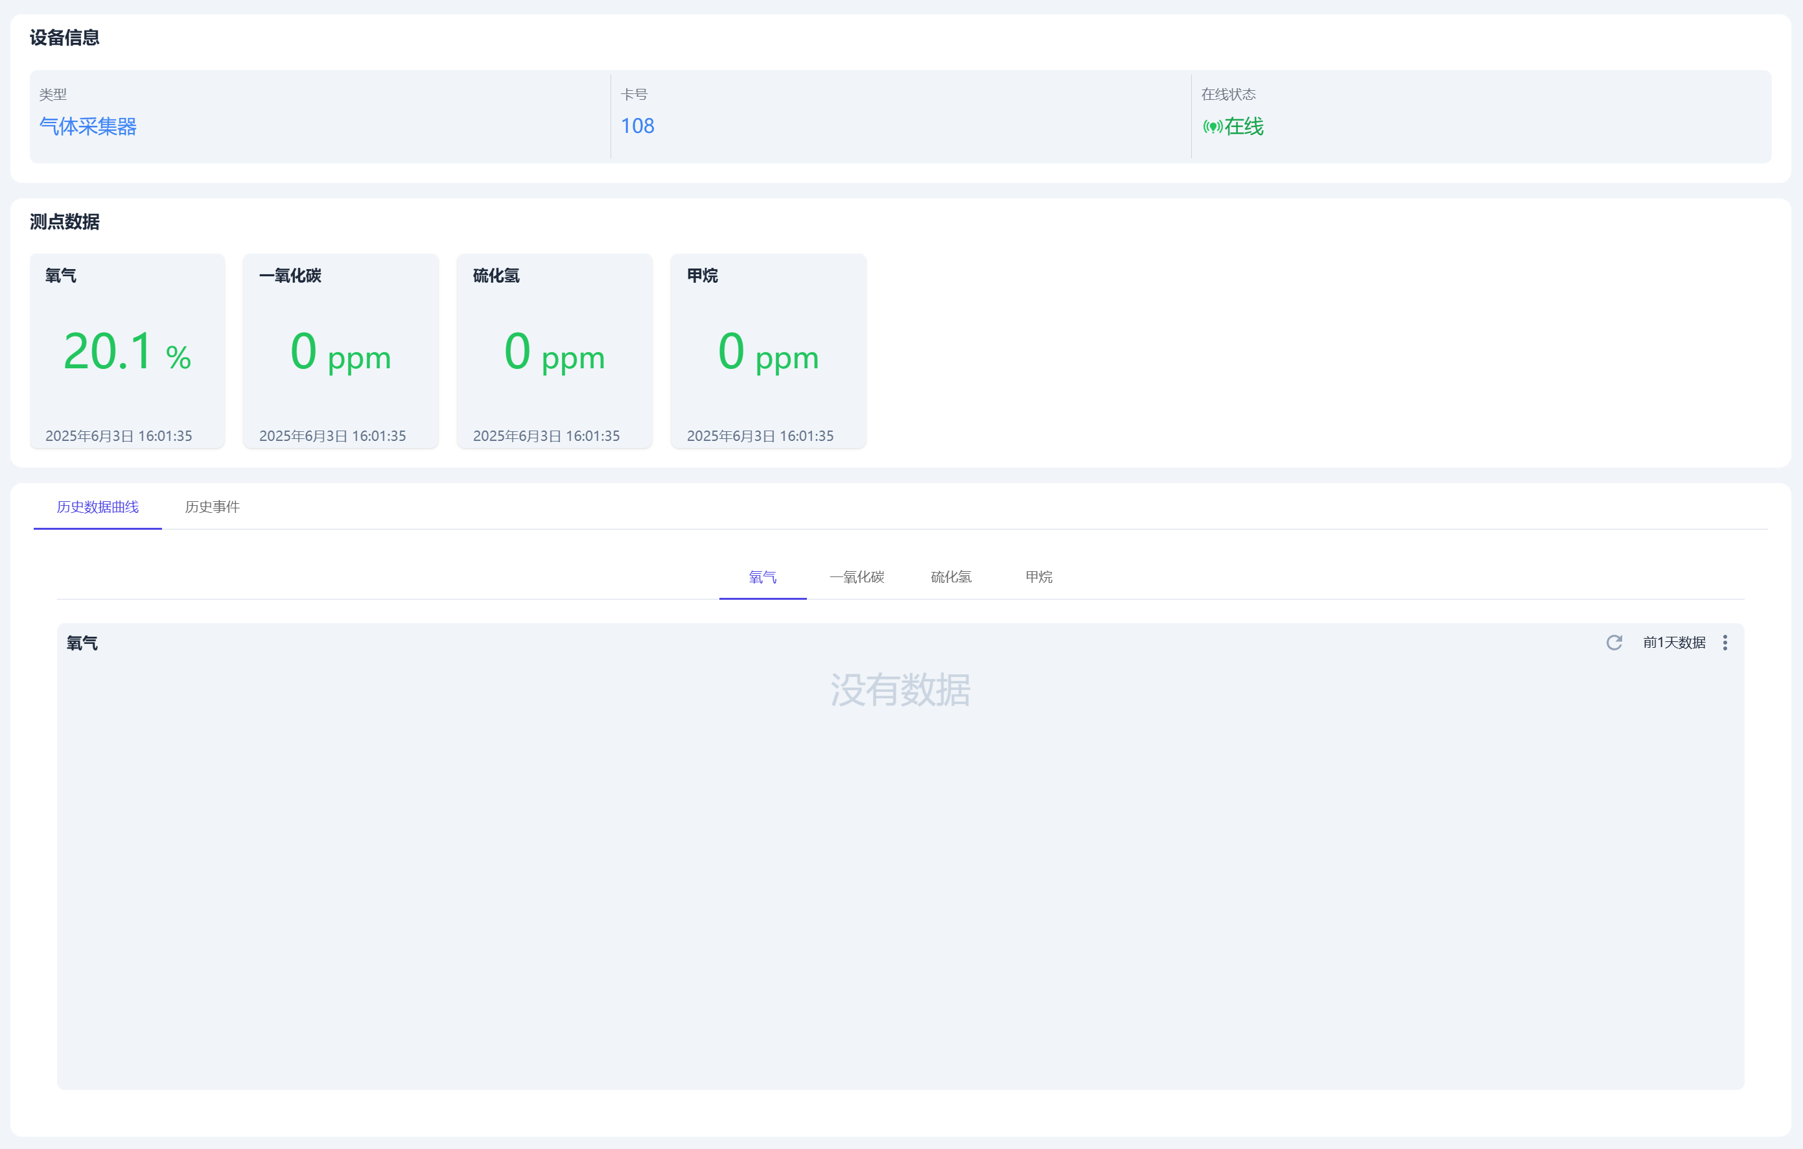Click the 类型 field label
Image resolution: width=1803 pixels, height=1149 pixels.
tap(52, 95)
